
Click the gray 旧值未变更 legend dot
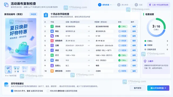point(145,50)
